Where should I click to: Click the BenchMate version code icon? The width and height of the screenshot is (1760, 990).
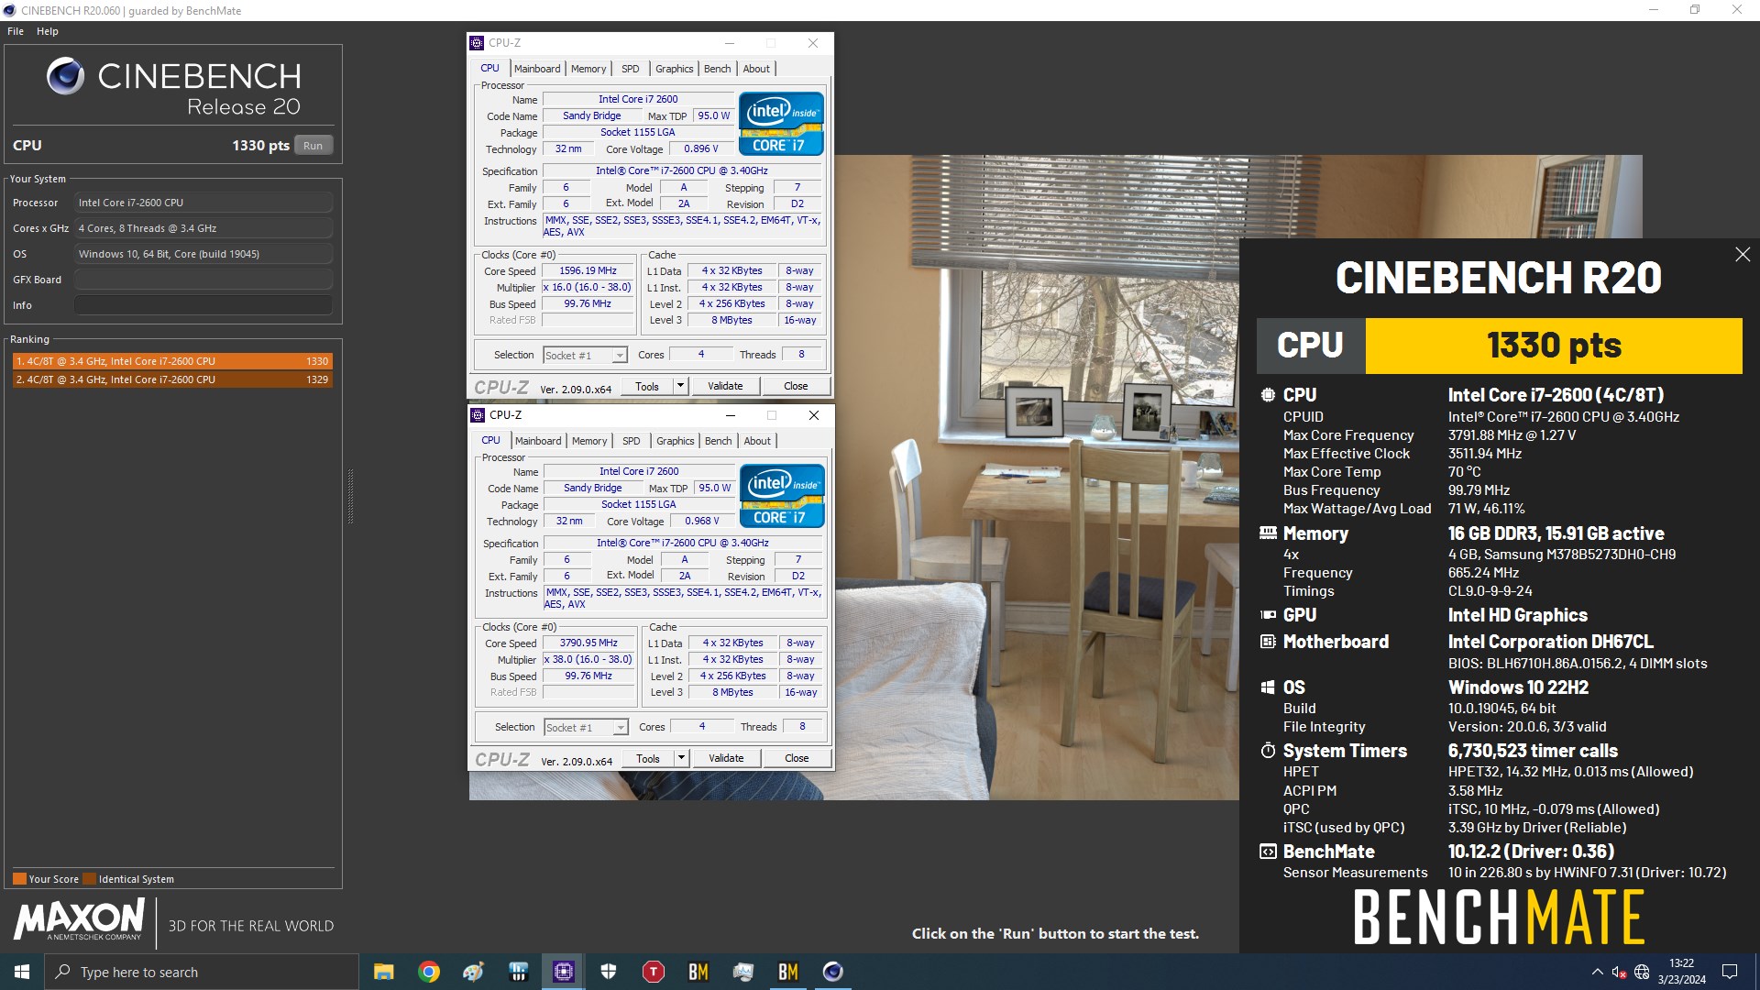tap(1268, 852)
